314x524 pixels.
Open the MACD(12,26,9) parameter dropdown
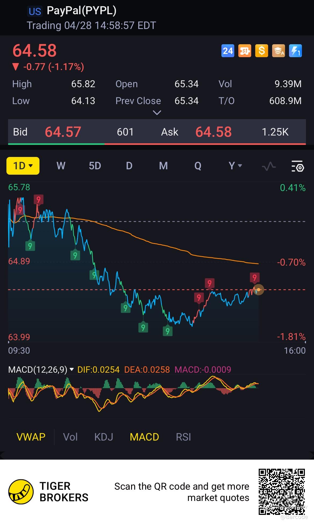41,369
